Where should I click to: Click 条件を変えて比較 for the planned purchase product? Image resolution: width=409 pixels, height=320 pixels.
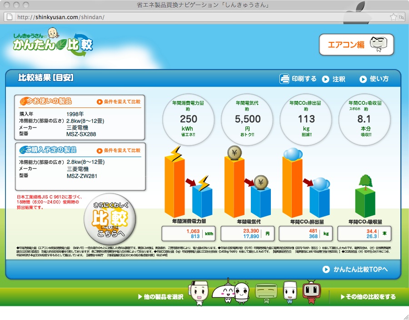coord(119,151)
